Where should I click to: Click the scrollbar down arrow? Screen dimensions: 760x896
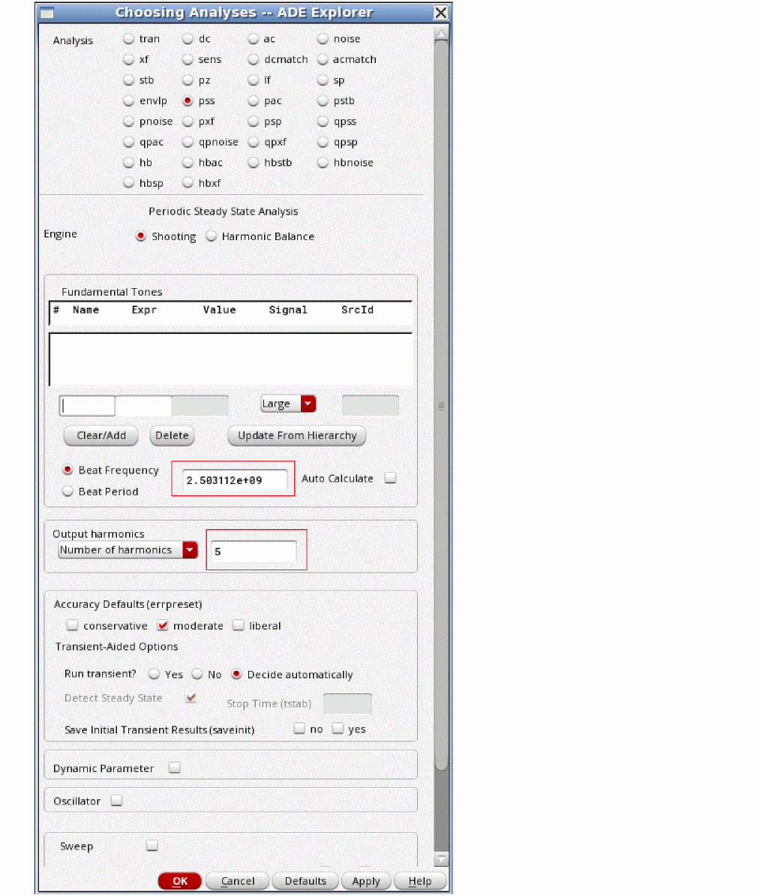441,859
